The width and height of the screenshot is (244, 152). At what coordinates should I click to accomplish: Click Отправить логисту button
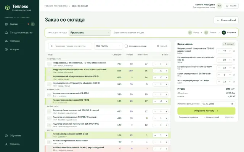(x=206, y=111)
